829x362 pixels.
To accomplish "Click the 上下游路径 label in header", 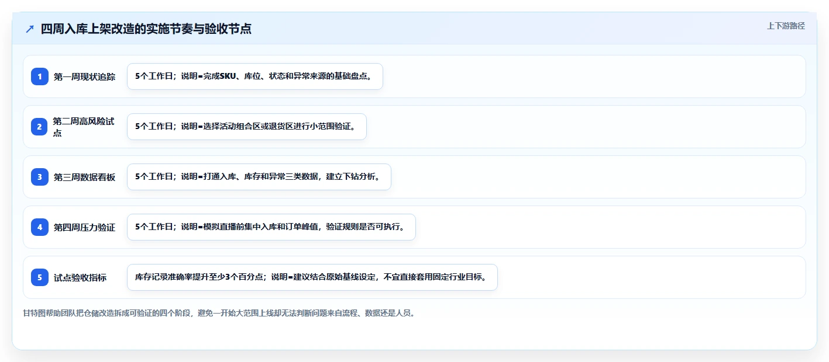I will click(786, 26).
